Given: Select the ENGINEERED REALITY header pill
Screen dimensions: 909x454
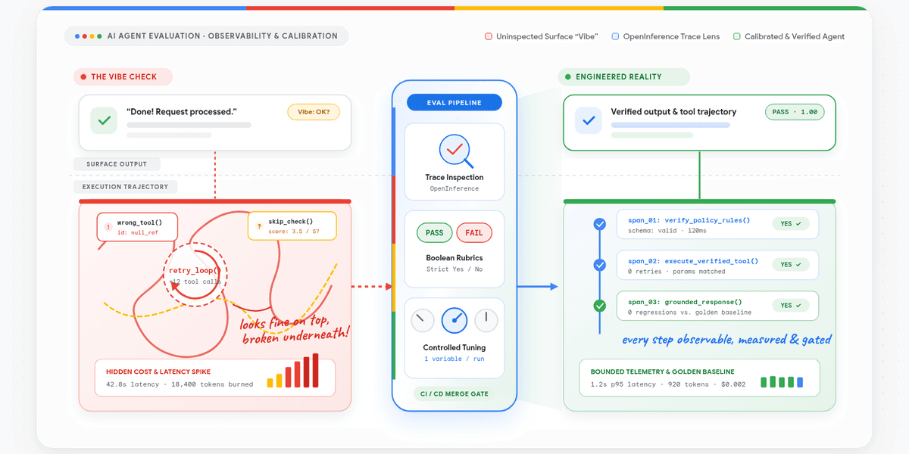Looking at the screenshot, I should (624, 77).
